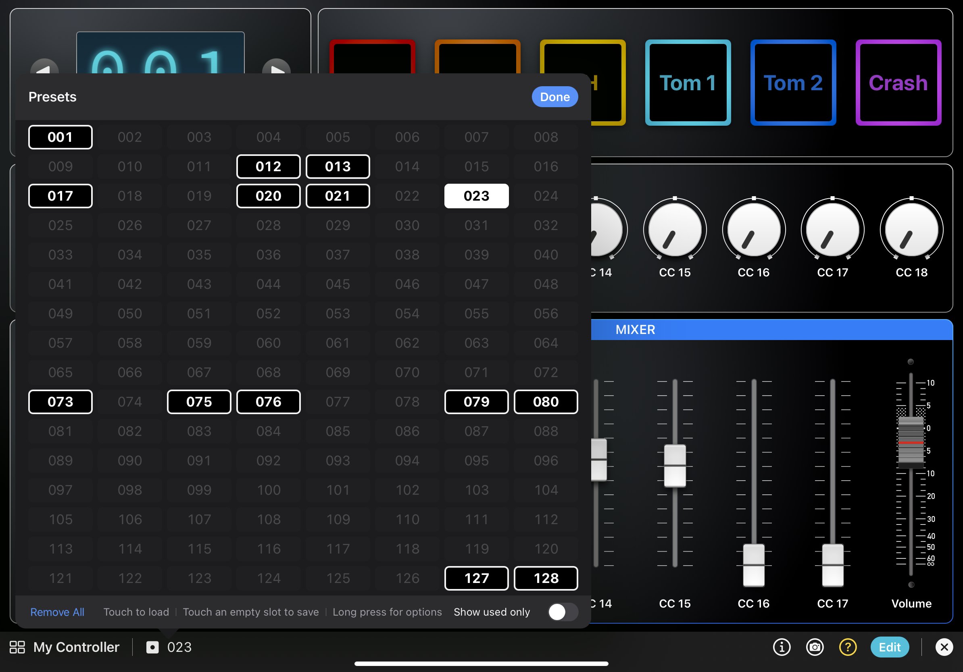
Task: Load preset 080
Action: (x=546, y=402)
